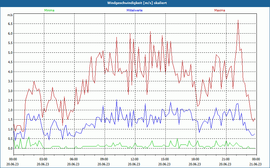Click the '4,0' y-axis value
The height and width of the screenshot is (168, 270).
point(10,72)
